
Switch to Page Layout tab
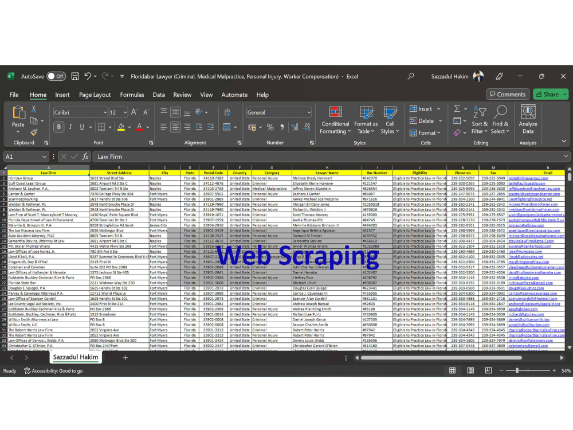point(95,95)
